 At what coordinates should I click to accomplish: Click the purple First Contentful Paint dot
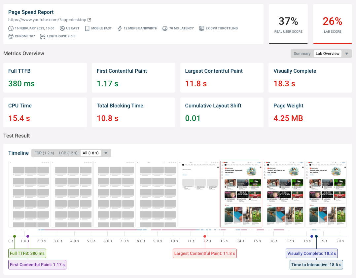coord(28,236)
